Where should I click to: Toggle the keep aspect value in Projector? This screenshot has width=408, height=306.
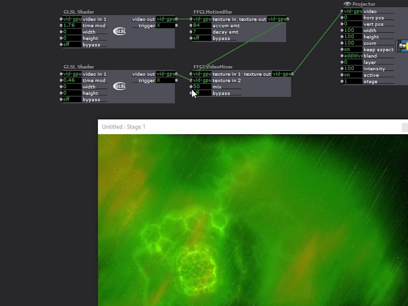click(353, 50)
